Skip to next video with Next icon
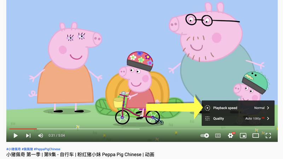 pos(28,136)
